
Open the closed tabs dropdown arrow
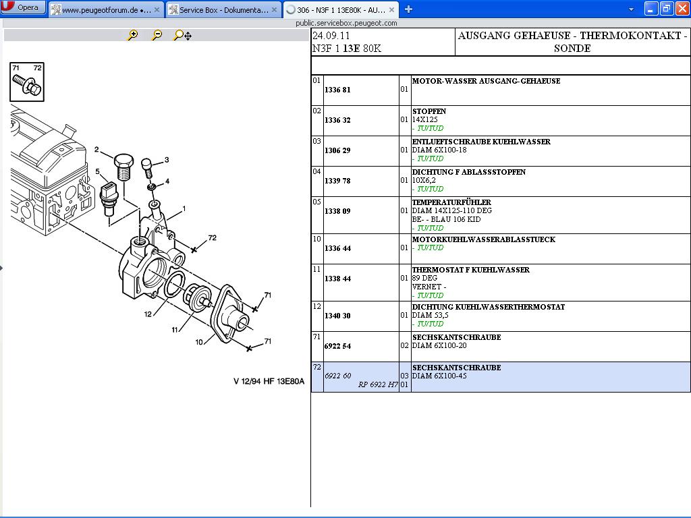tap(631, 9)
